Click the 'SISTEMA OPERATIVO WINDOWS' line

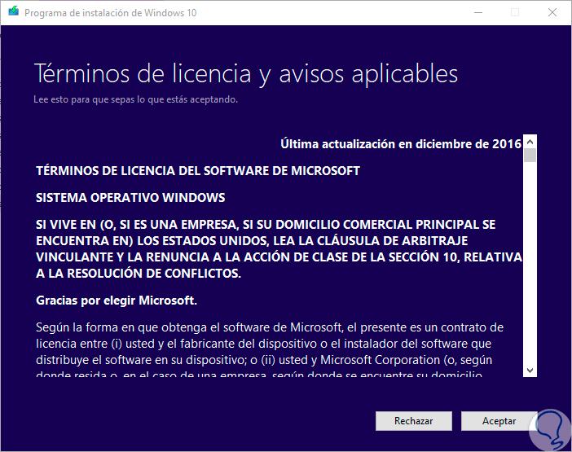(130, 198)
